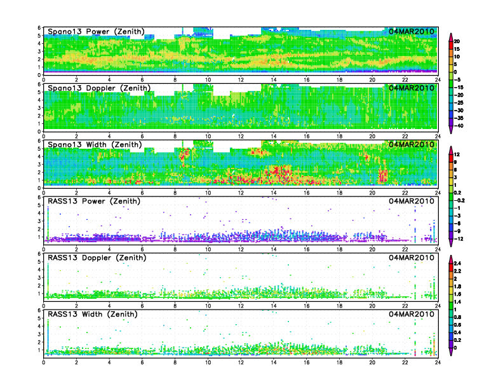The width and height of the screenshot is (503, 389).
Task: Click the red top segment of the lowest colorbar
Action: pos(451,268)
